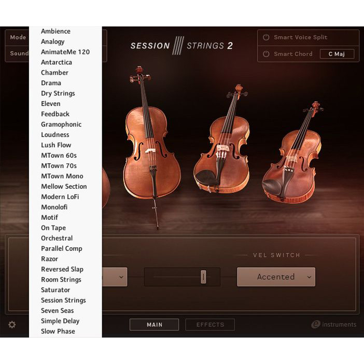Choose Mellow Section preset

coord(64,187)
